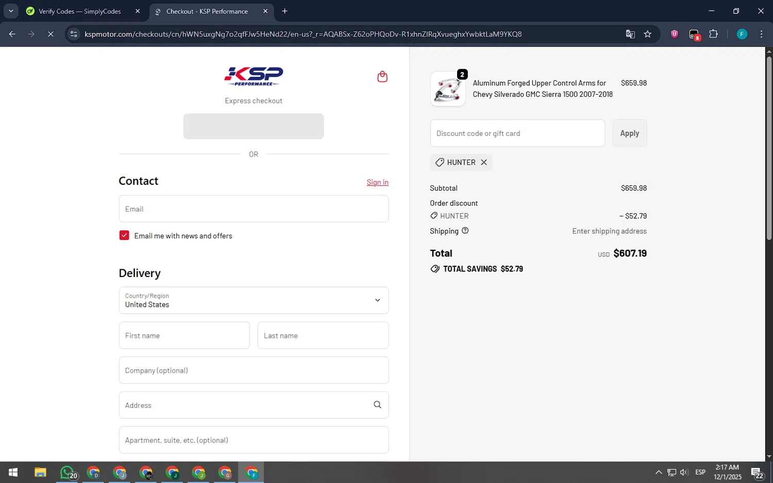Click the page vertical scrollbar
Screen dimensions: 773x483
point(769,148)
